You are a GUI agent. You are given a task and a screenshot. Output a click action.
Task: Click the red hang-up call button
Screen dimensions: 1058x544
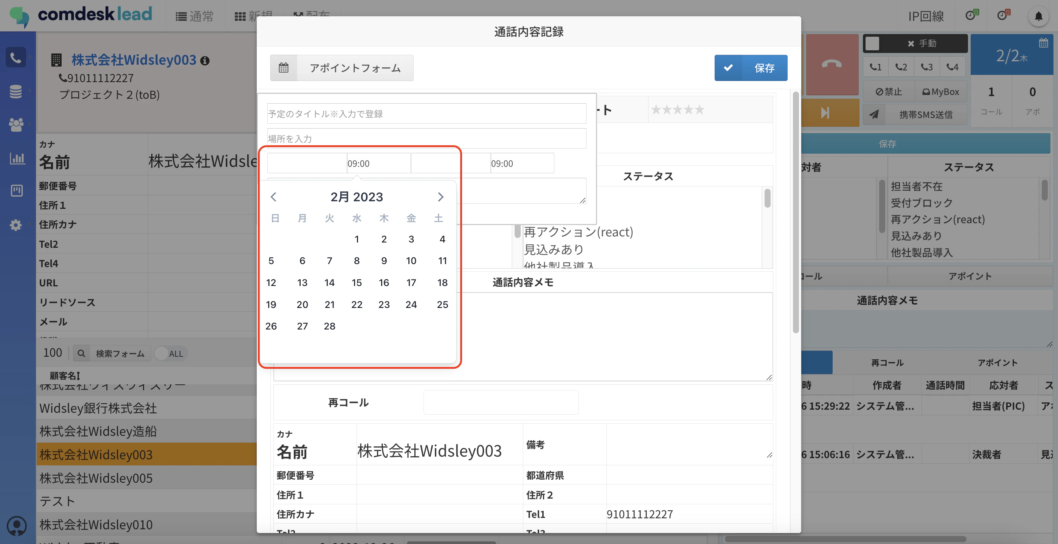click(x=832, y=65)
